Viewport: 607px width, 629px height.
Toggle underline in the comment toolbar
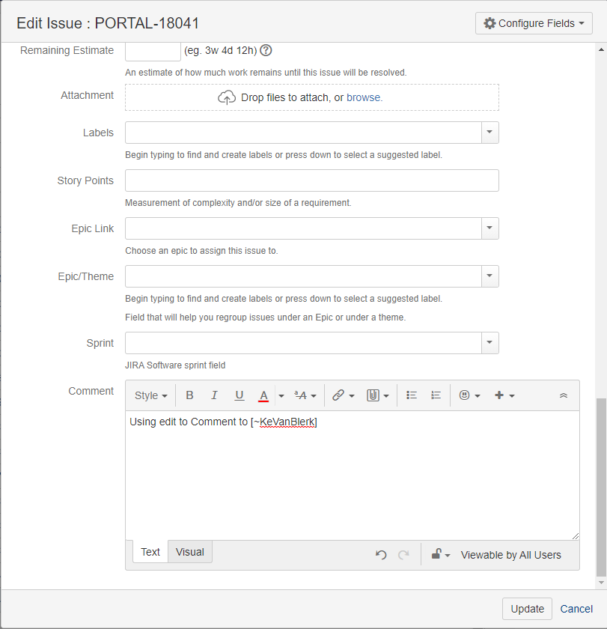[x=240, y=395]
